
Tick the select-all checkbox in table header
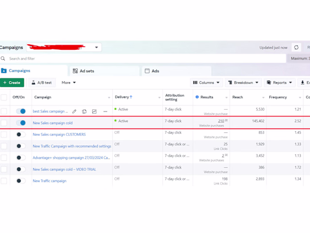click(x=4, y=97)
